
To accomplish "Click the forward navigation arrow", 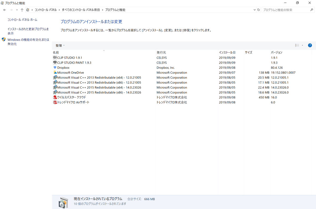I will pyautogui.click(x=11, y=10).
